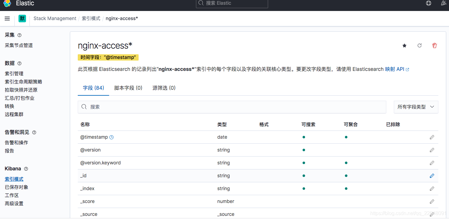This screenshot has height=219, width=449.
Task: Switch to 源筛选 (0) tab
Action: click(164, 88)
